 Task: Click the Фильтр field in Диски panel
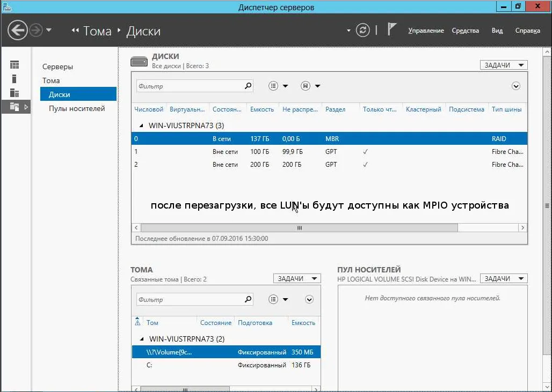point(190,86)
